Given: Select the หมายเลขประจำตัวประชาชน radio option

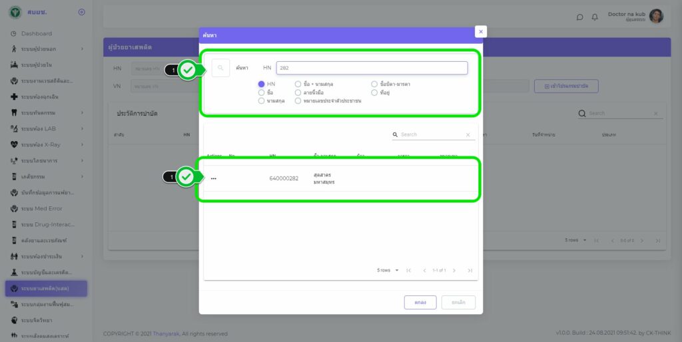Looking at the screenshot, I should 298,100.
